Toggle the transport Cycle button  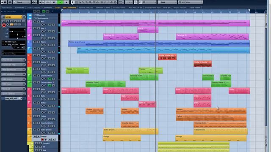tap(48, 2)
